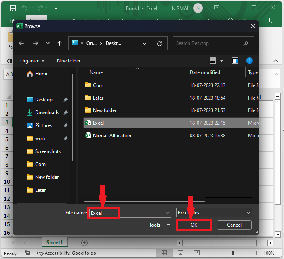Toggle the preview pane
This screenshot has height=259, width=284.
[235, 61]
